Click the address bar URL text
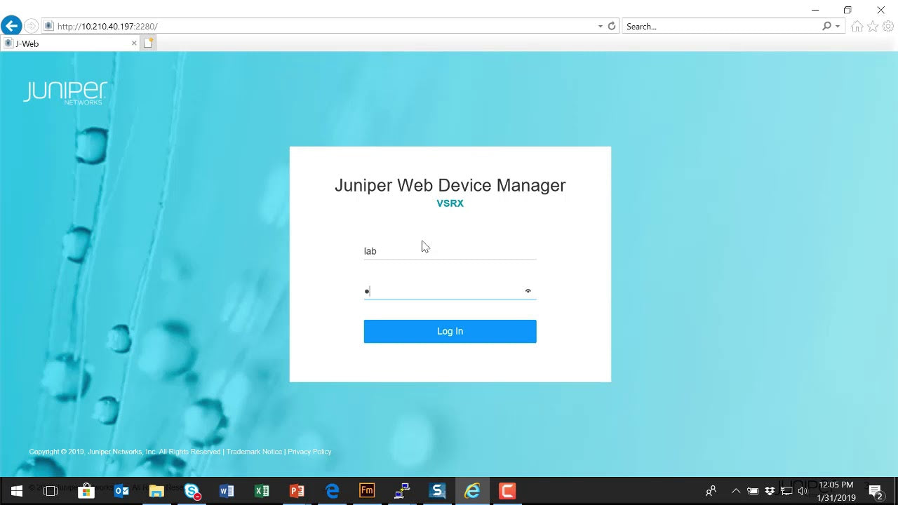This screenshot has height=505, width=898. point(107,26)
